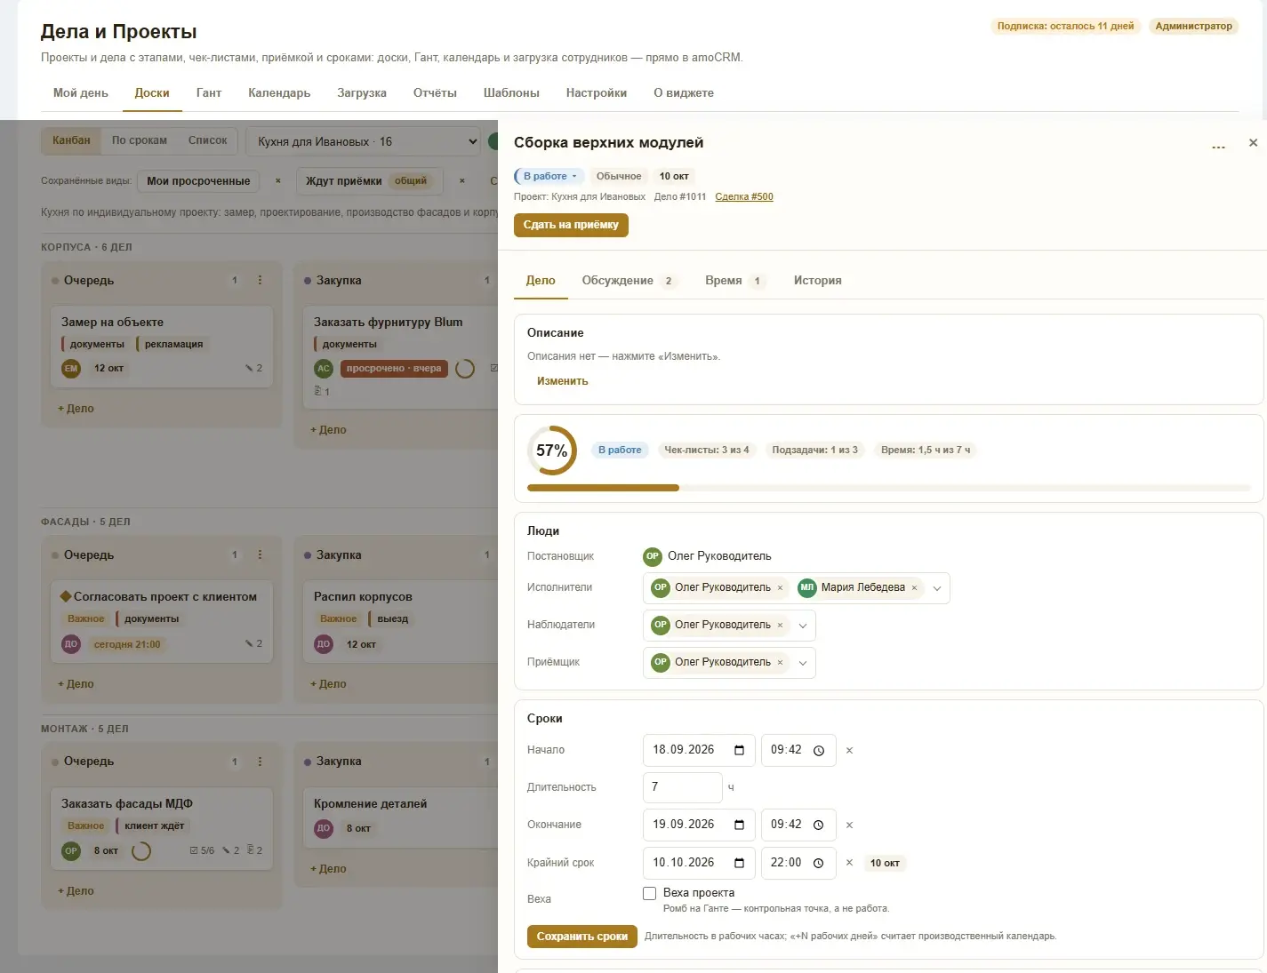Remove Олег Руководитель from Исполнители
The width and height of the screenshot is (1267, 973).
(x=780, y=588)
